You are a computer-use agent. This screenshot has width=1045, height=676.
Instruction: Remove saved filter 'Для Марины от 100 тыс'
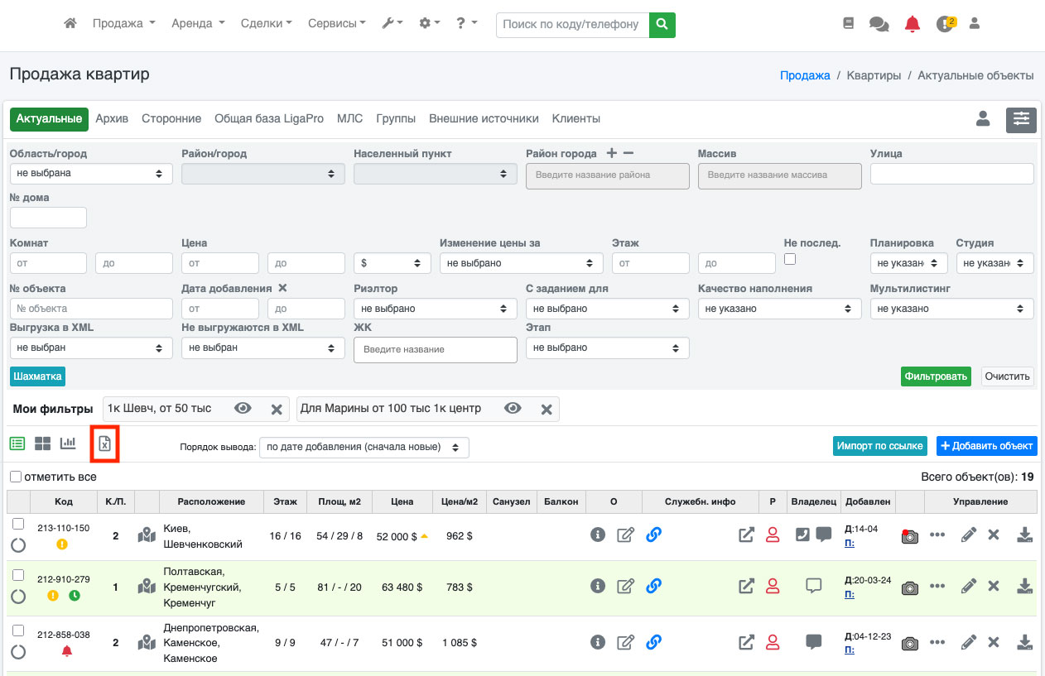(547, 409)
